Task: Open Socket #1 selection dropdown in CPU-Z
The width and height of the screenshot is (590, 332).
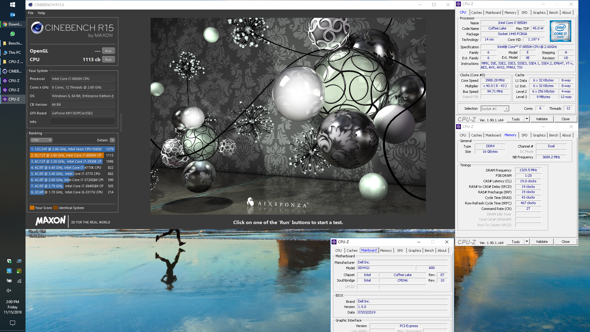Action: pyautogui.click(x=495, y=109)
